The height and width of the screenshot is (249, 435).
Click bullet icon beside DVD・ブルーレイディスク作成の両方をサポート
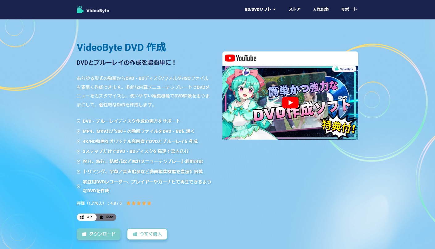[78, 121]
